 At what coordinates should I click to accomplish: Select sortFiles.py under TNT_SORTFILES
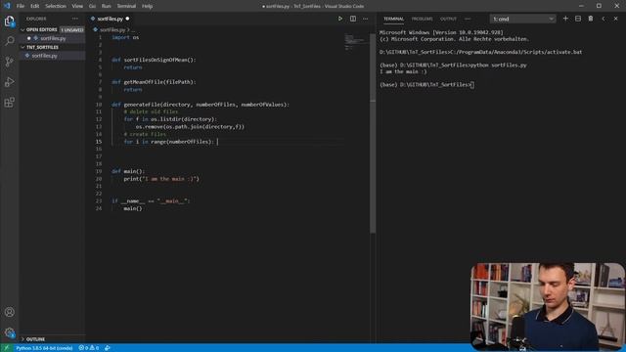44,56
